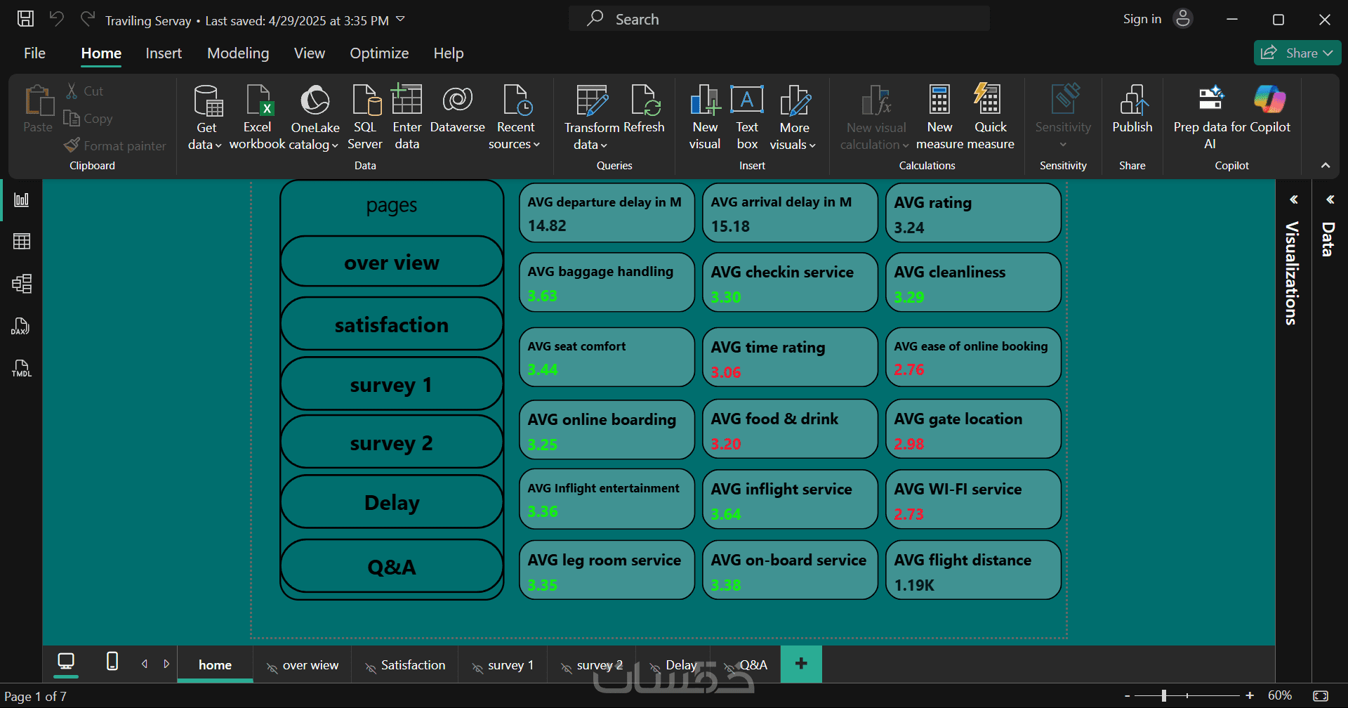Open the survey 1 page tab
Viewport: 1348px width, 708px height.
(x=503, y=665)
